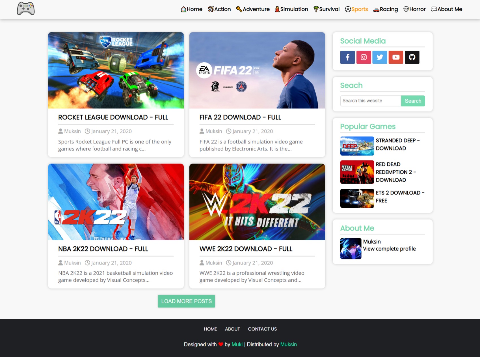Viewport: 480px width, 357px height.
Task: Open the YouTube social media icon
Action: (x=396, y=57)
